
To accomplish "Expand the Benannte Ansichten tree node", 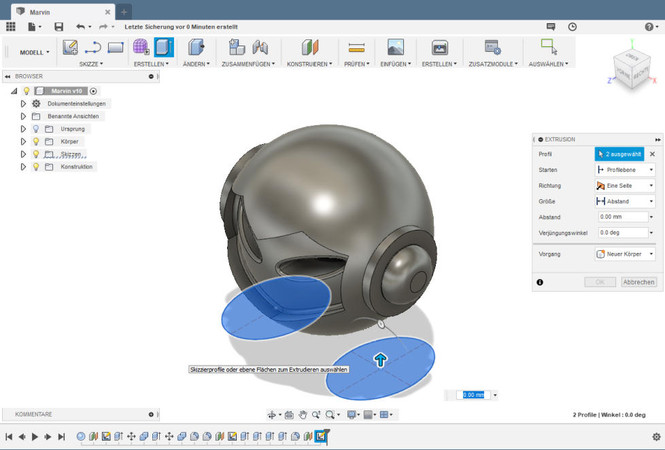I will 23,116.
